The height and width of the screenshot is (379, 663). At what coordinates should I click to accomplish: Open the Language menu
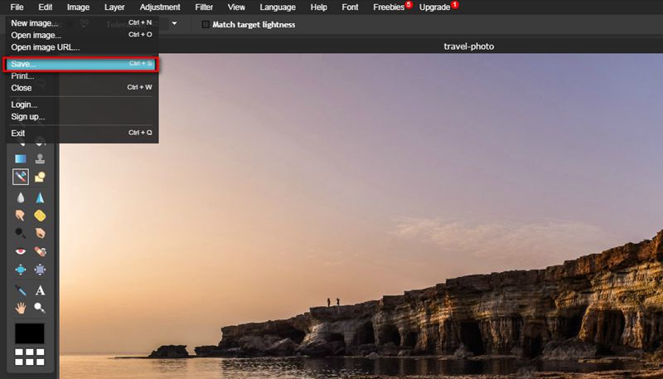tap(278, 7)
